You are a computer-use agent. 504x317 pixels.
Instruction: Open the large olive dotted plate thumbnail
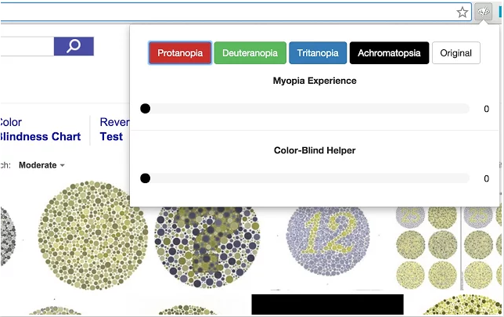point(93,236)
